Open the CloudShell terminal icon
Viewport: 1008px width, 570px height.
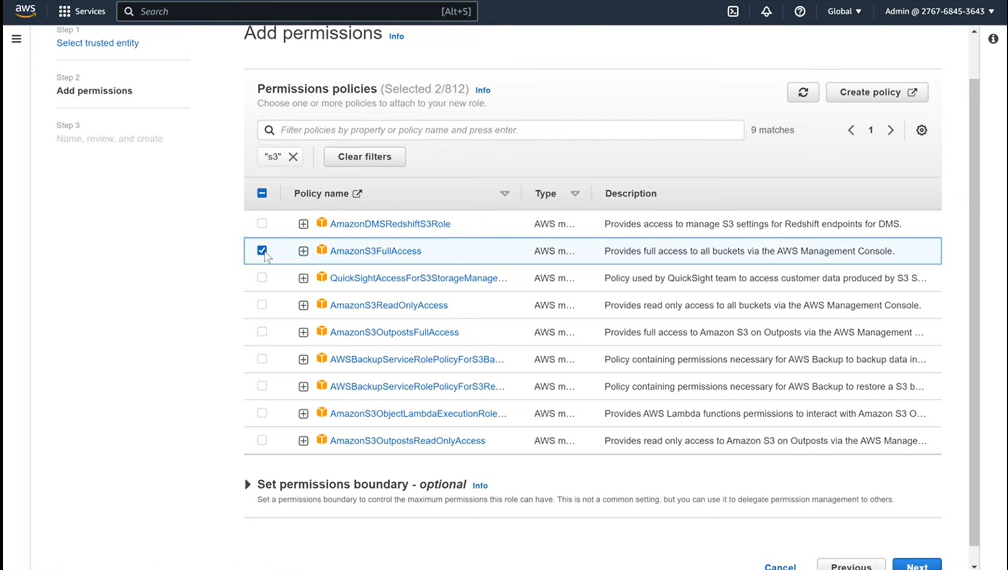point(733,11)
